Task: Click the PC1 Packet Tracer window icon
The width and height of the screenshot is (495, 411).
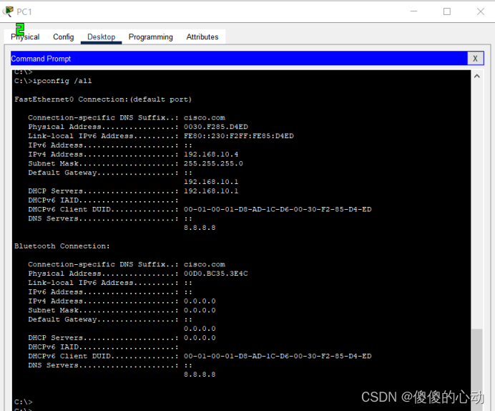Action: click(8, 11)
